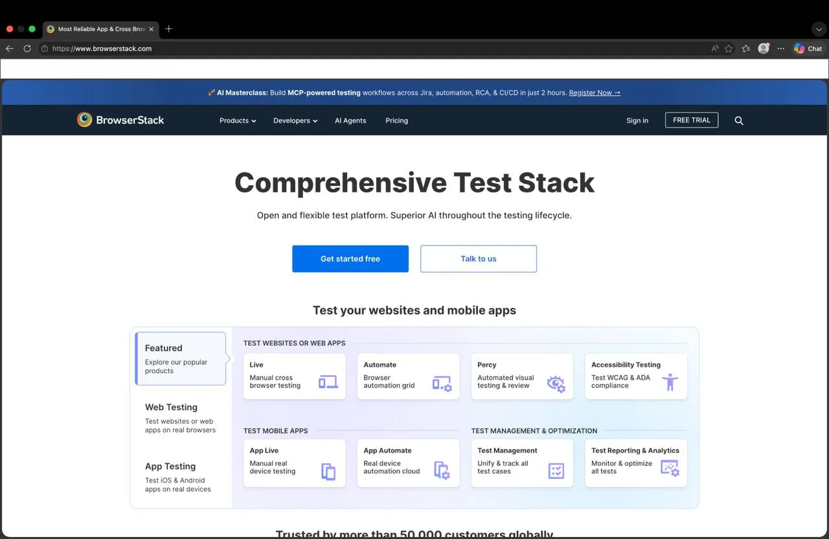Click the 'TEST MOBILE APPS' section label

[276, 431]
